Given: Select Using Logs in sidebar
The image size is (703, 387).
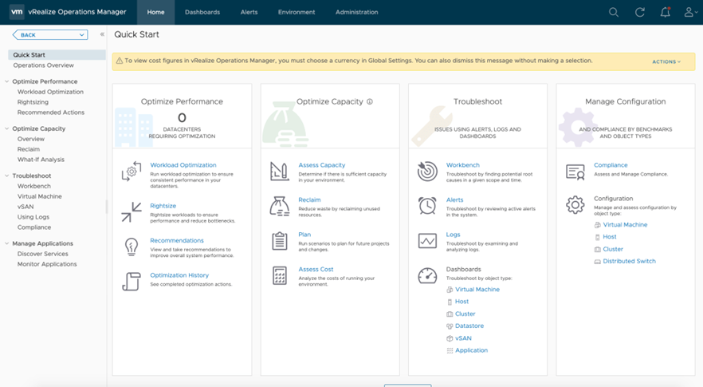Looking at the screenshot, I should [x=33, y=217].
